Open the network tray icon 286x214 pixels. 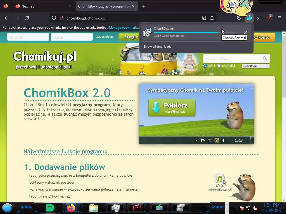pyautogui.click(x=248, y=208)
